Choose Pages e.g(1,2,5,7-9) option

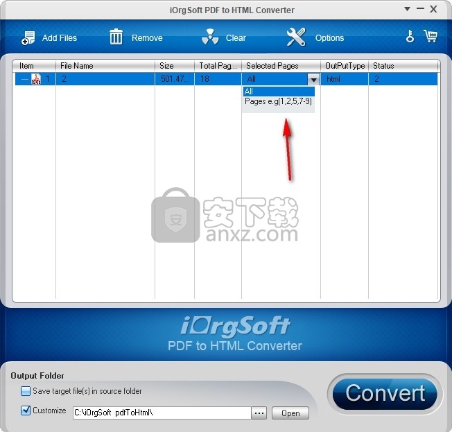[279, 101]
